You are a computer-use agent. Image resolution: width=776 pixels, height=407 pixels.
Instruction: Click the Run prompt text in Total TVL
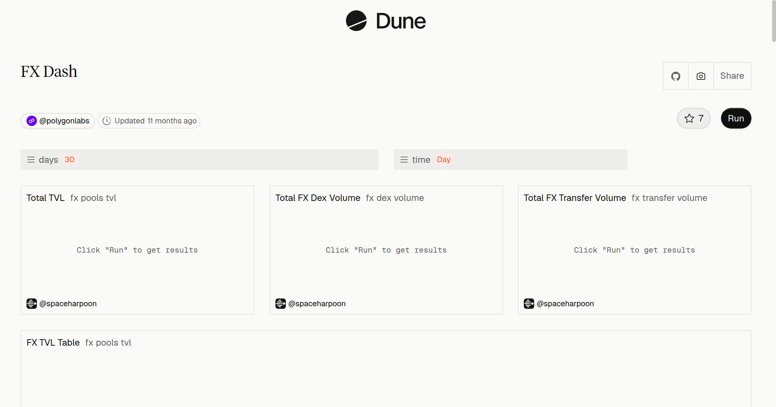pos(137,250)
